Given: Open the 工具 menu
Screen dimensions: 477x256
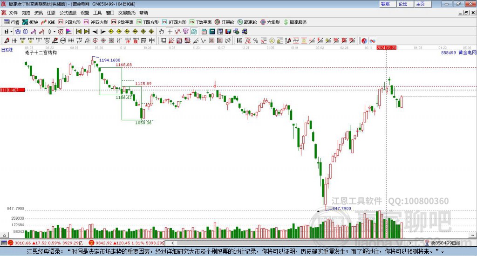Looking at the screenshot, I should 97,13.
